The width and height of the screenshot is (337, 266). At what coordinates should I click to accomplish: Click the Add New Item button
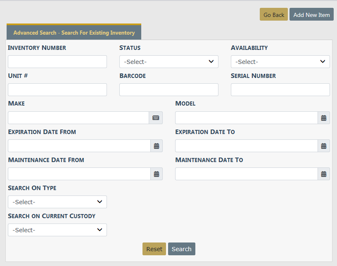311,14
